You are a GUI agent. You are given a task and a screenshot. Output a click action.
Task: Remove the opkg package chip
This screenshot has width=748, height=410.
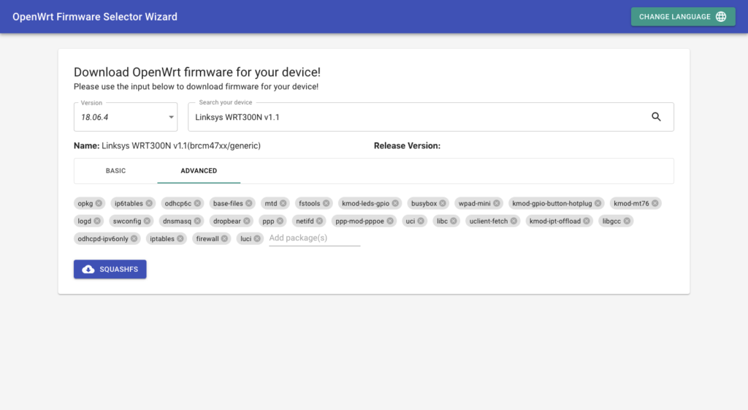pos(99,203)
